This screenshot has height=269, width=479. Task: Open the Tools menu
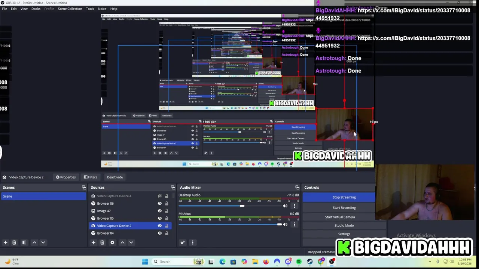pos(90,9)
